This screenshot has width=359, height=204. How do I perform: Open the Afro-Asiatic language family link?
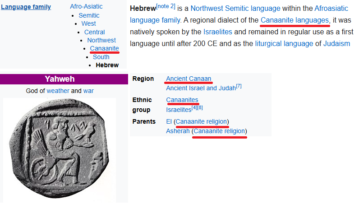(x=86, y=6)
